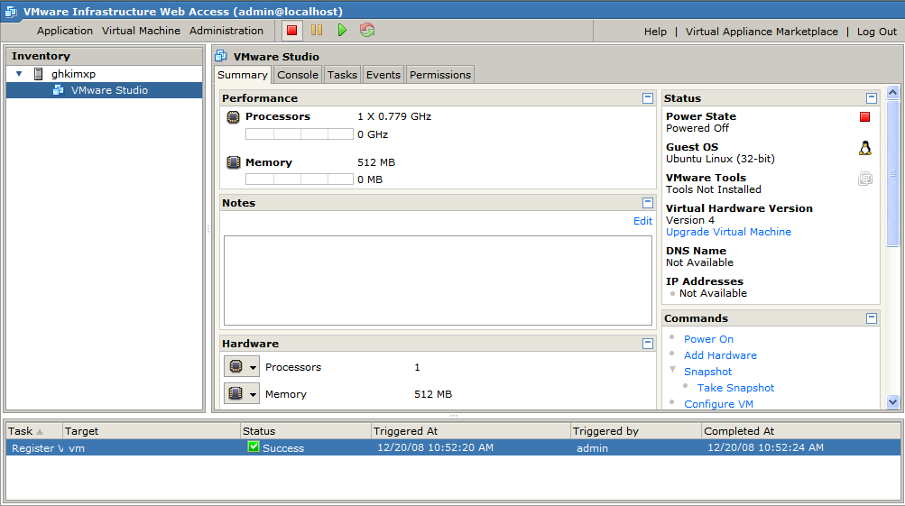The image size is (905, 506).
Task: Click the Upgrade Virtual Machine link
Action: click(x=728, y=232)
